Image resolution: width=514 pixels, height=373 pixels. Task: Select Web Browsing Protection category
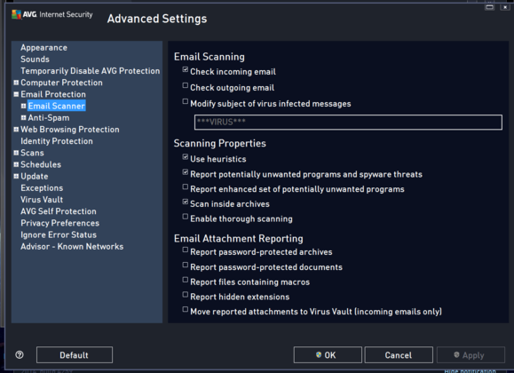(x=70, y=130)
